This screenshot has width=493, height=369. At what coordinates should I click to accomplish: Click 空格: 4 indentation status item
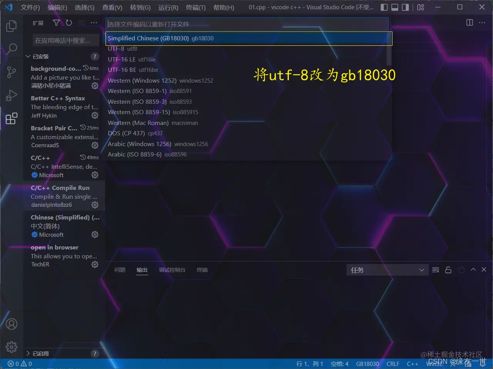point(339,364)
